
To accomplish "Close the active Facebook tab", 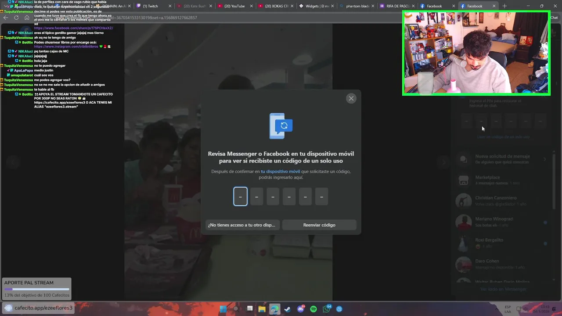I will [494, 6].
